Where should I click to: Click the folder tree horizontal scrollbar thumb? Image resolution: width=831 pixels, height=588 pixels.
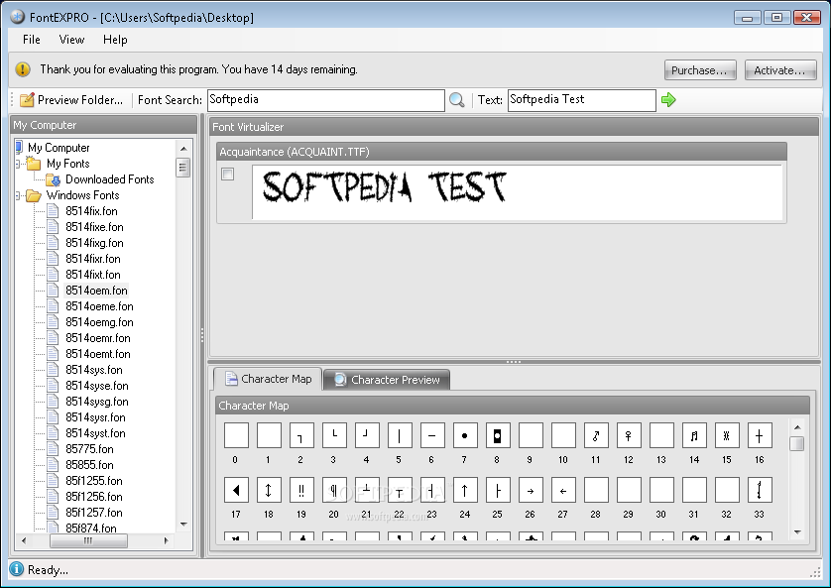tap(88, 540)
